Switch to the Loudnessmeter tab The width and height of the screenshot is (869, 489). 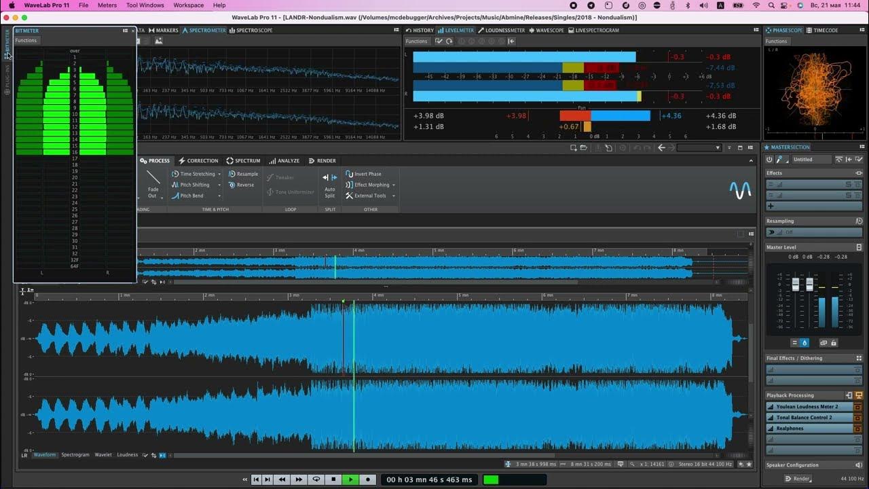pos(502,31)
